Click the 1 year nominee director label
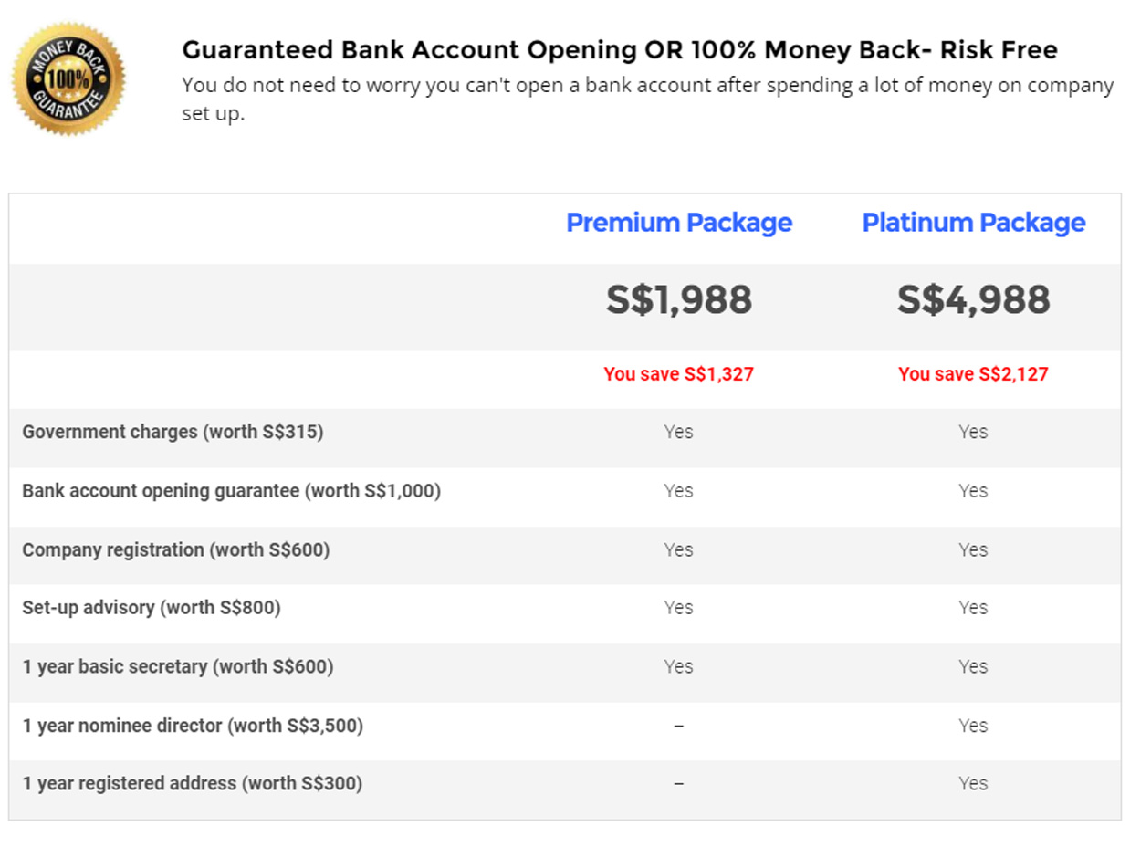 click(x=193, y=727)
